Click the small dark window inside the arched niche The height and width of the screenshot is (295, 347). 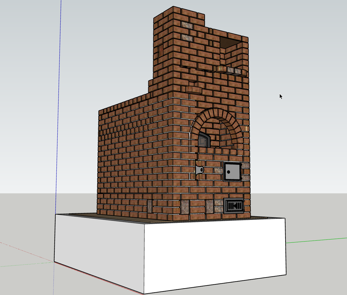[x=204, y=140]
